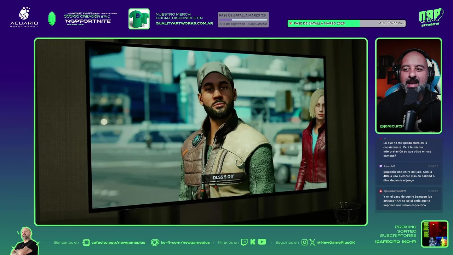Screen dimensions: 453x255
Task: Click the Ko-fi cup icon
Action: click(155, 243)
